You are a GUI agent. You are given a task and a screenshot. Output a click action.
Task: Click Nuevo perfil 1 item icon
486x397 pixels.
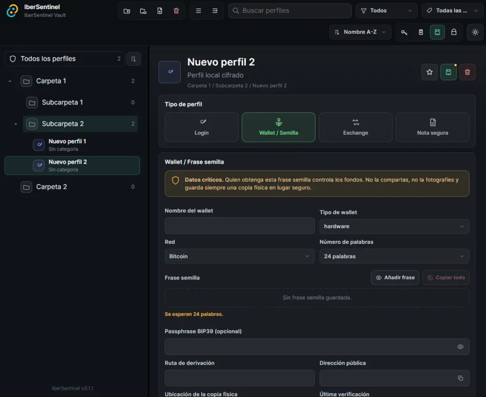[x=39, y=145]
